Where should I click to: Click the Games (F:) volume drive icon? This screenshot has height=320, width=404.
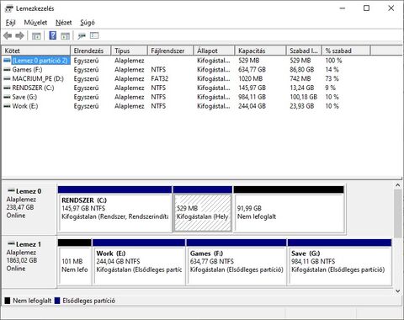point(7,70)
